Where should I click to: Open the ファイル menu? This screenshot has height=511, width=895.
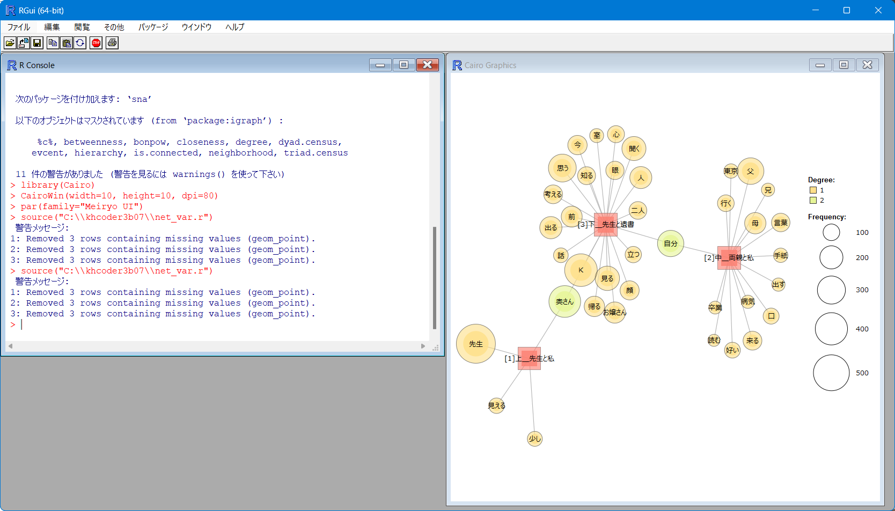click(x=18, y=27)
